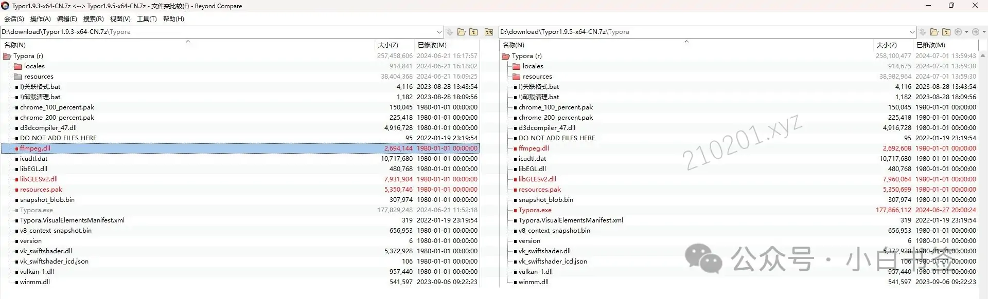Viewport: 988px width, 299px height.
Task: Click the right pane Typora root folder icon
Action: [x=506, y=56]
